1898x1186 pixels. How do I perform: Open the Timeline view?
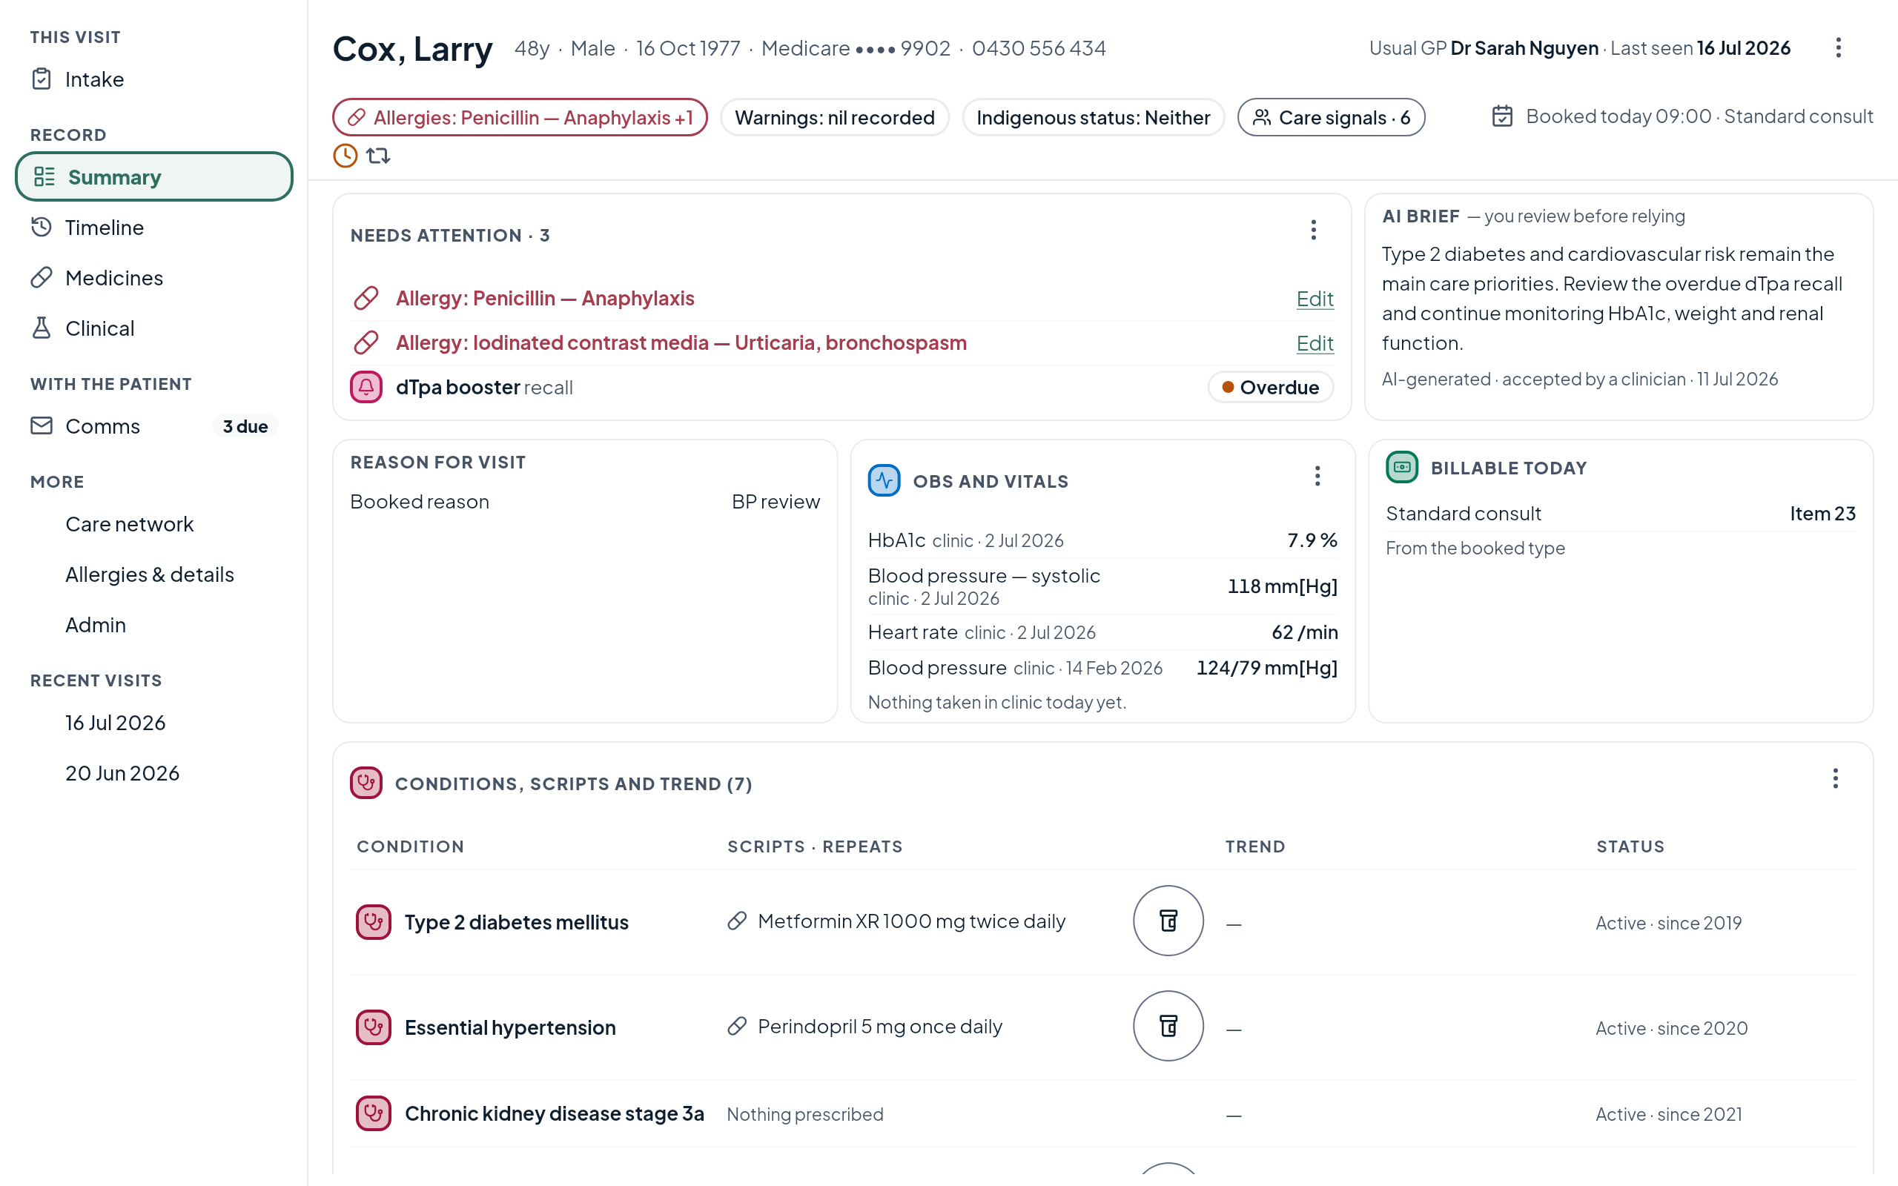153,228
